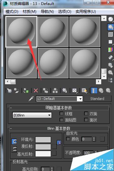Reset material with the red X icon
This screenshot has width=114, height=171.
tap(36, 91)
